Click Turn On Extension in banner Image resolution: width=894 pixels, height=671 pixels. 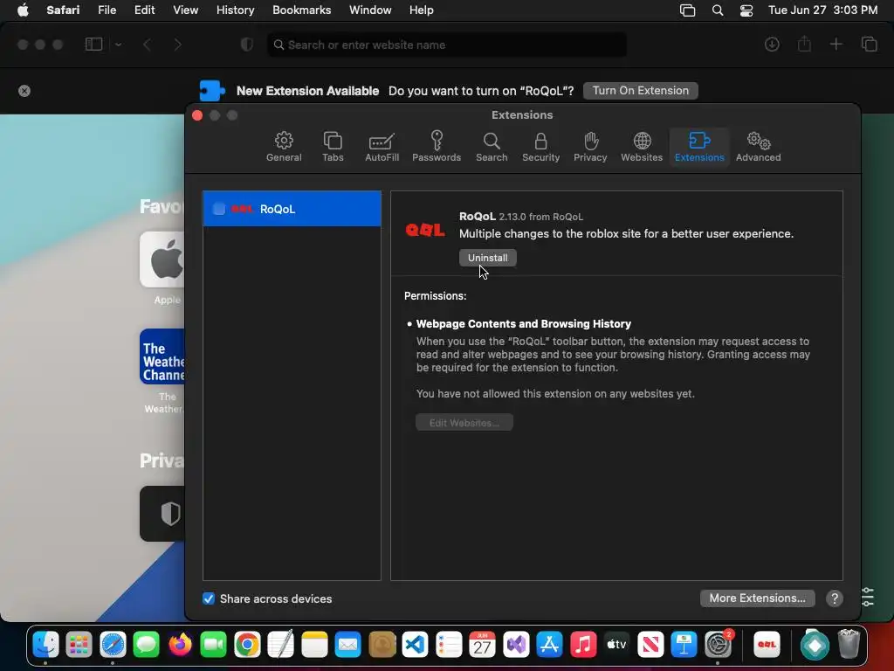coord(640,91)
